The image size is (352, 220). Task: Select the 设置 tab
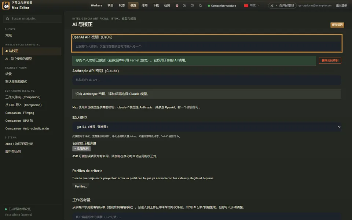click(x=133, y=5)
